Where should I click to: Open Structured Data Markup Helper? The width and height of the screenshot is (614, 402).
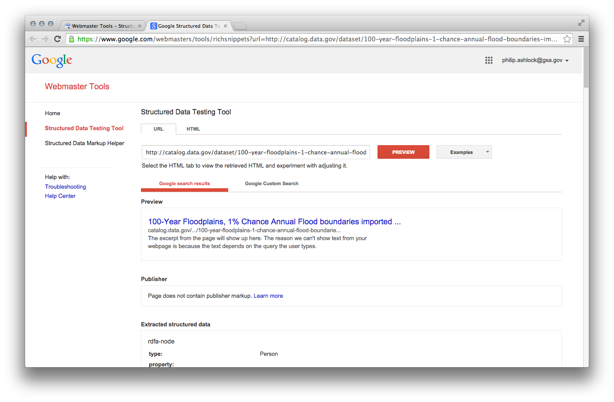coord(85,143)
